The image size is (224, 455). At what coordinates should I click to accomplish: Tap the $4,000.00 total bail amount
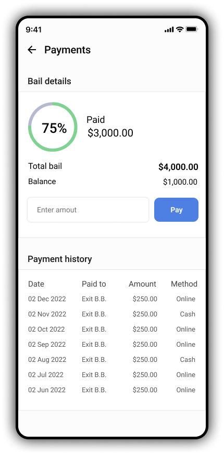[178, 167]
